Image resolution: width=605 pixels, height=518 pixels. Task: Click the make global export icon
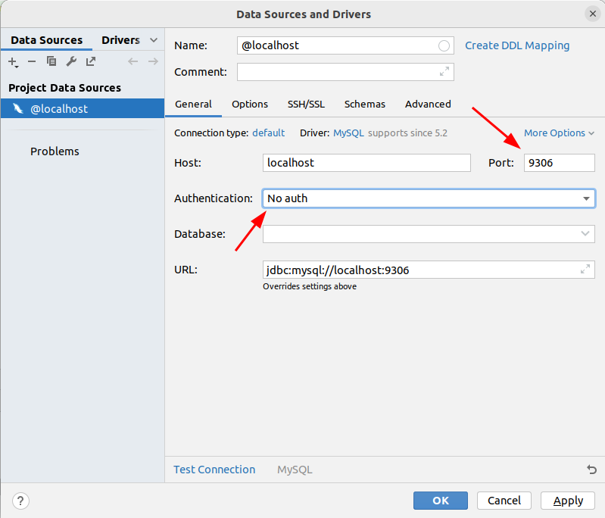tap(91, 61)
